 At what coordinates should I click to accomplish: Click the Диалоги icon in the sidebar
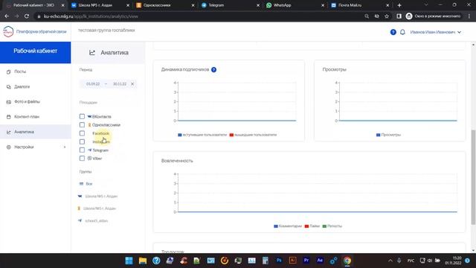point(8,87)
